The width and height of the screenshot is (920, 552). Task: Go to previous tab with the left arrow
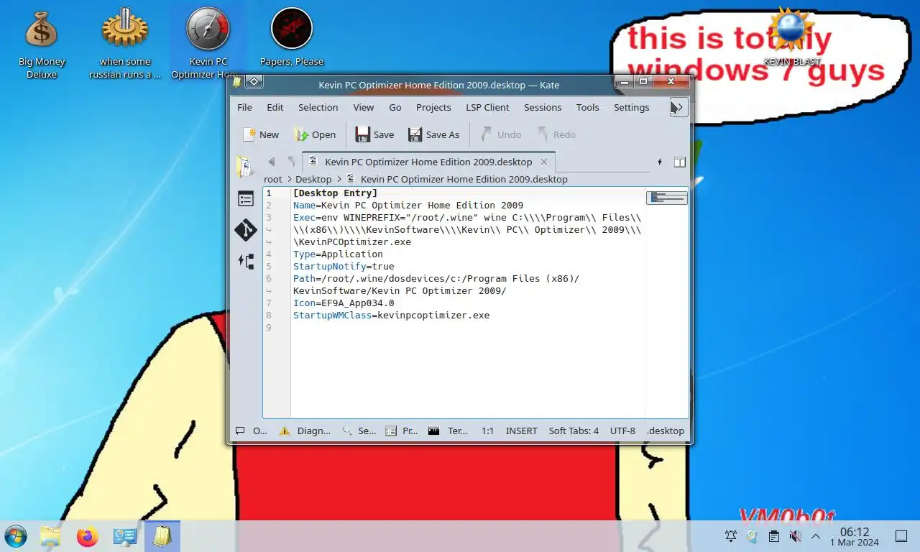[x=272, y=162]
